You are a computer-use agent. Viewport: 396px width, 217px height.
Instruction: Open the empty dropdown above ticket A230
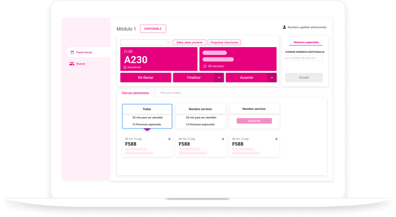pyautogui.click(x=146, y=42)
